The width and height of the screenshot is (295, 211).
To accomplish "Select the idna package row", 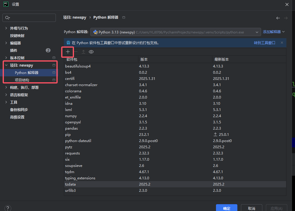I will pos(175,104).
